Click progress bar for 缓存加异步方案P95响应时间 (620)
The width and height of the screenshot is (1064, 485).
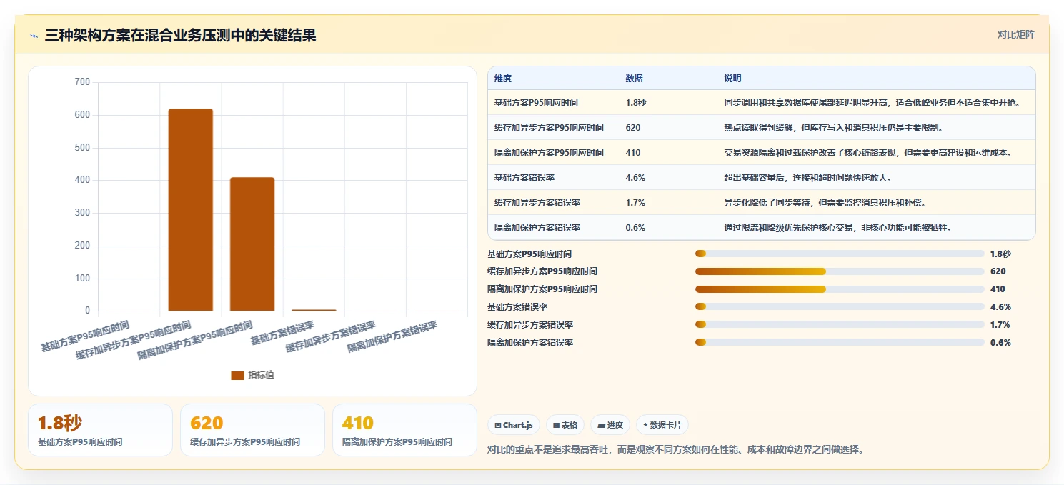[x=840, y=271]
